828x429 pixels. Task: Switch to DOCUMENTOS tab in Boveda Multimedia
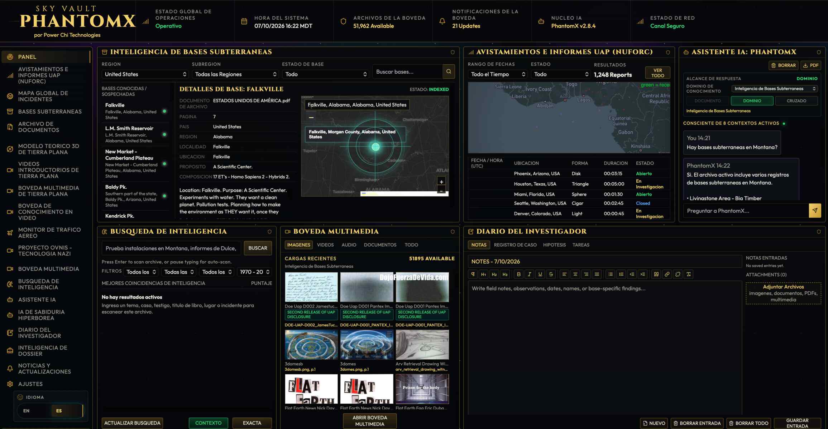pyautogui.click(x=380, y=245)
